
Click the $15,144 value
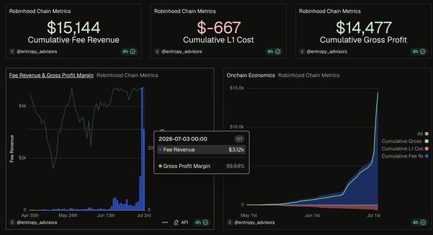coord(73,27)
